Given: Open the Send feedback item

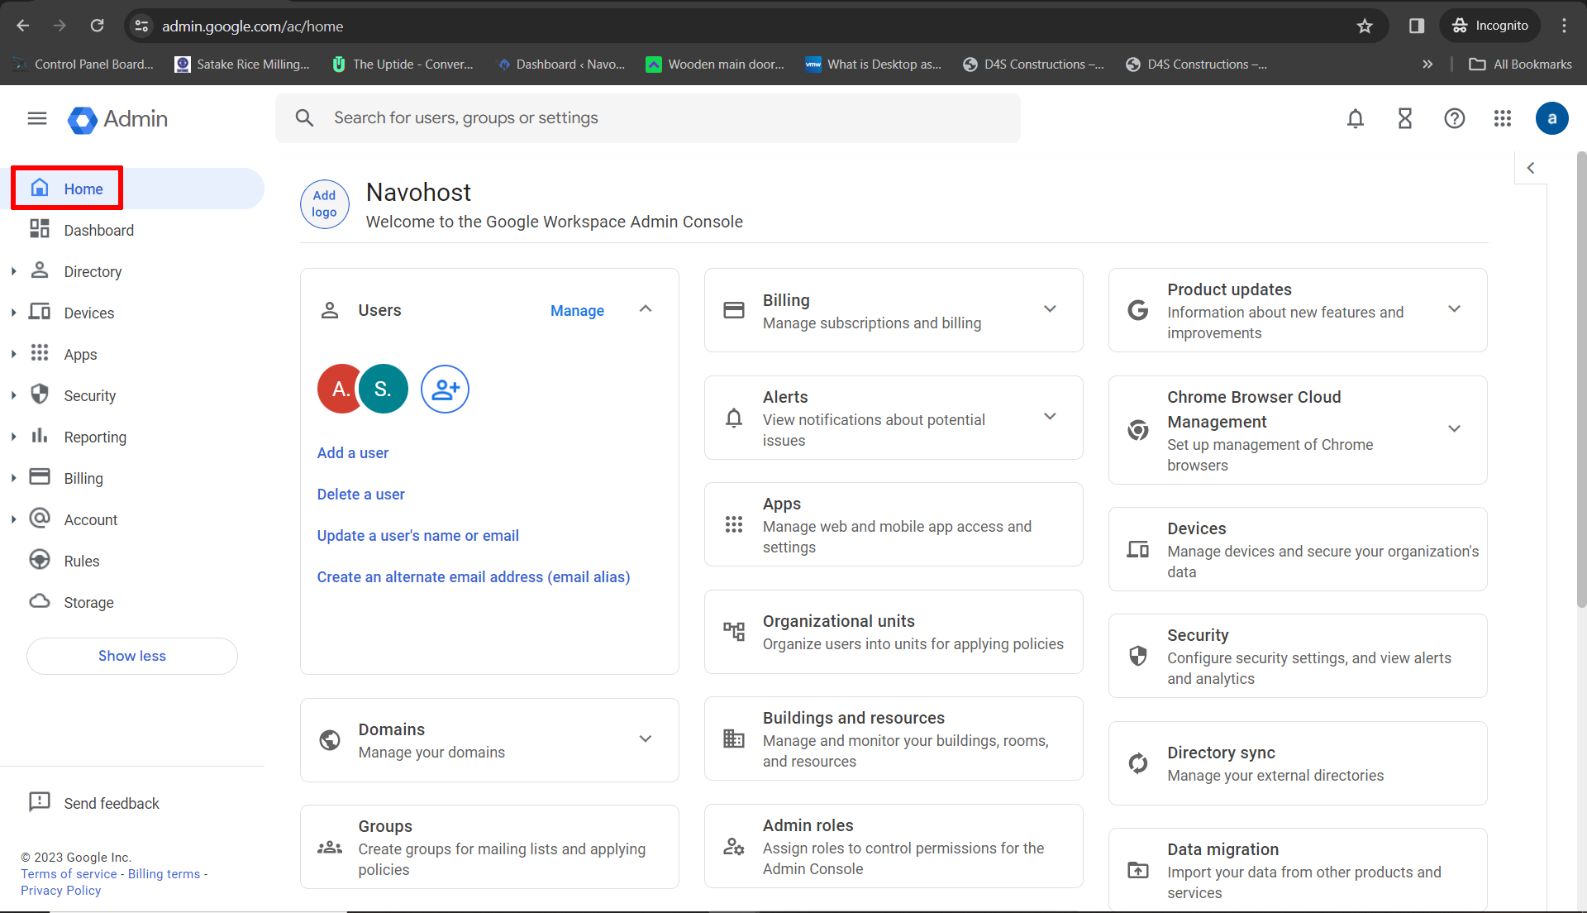Looking at the screenshot, I should (x=94, y=803).
